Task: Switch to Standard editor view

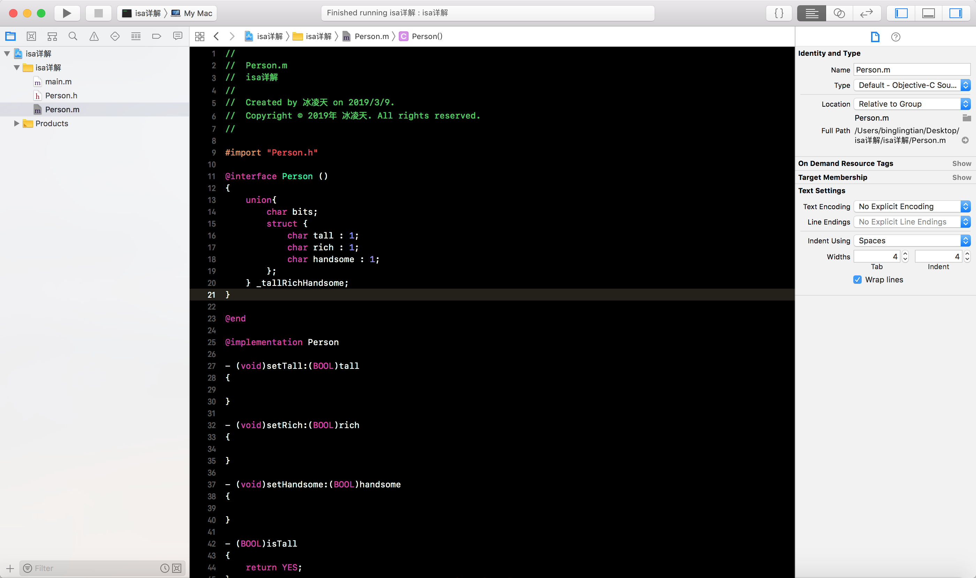Action: tap(811, 13)
